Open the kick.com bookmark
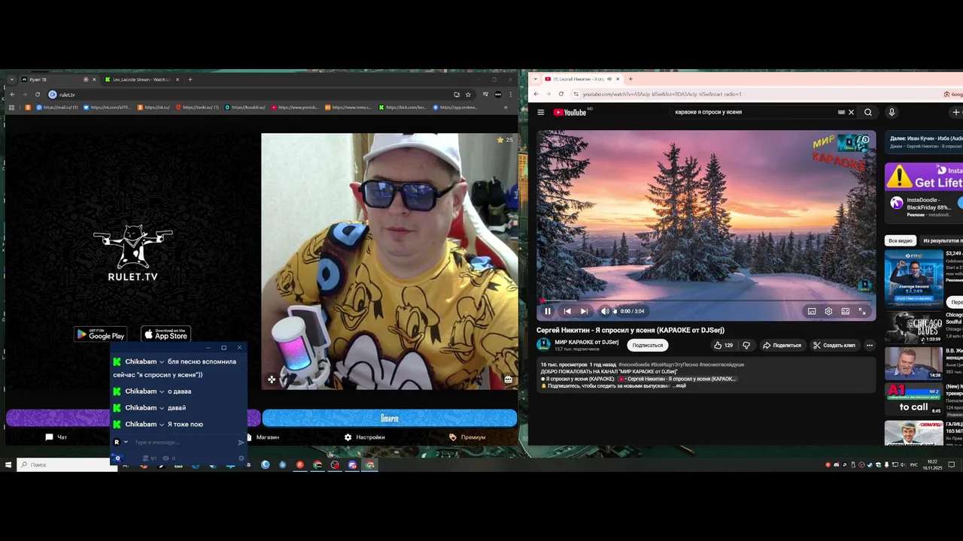963x541 pixels. [403, 107]
